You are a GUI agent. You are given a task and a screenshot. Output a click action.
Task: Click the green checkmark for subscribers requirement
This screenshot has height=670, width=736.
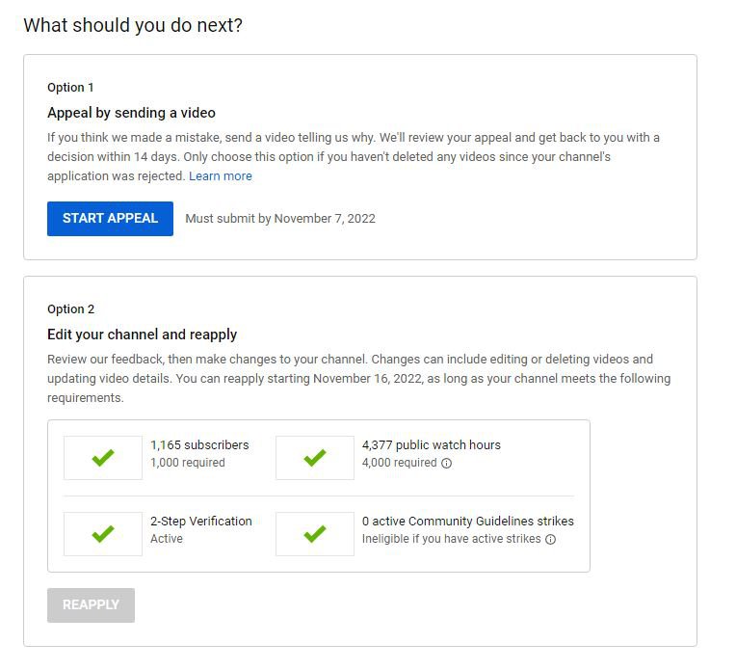[x=103, y=458]
